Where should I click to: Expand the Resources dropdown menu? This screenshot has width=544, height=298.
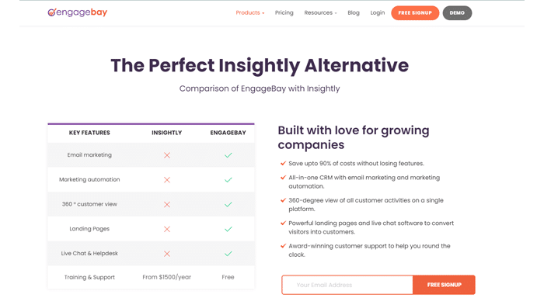pos(320,13)
